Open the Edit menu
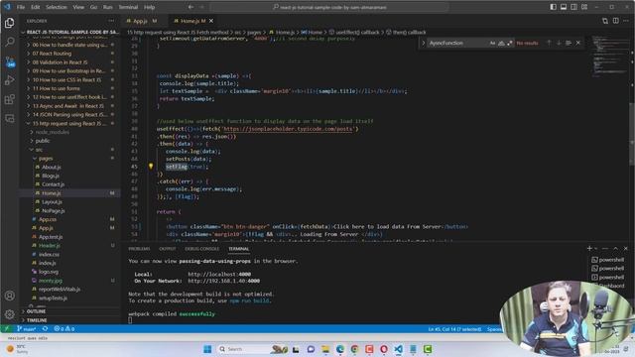Image resolution: width=635 pixels, height=357 pixels. (x=36, y=7)
